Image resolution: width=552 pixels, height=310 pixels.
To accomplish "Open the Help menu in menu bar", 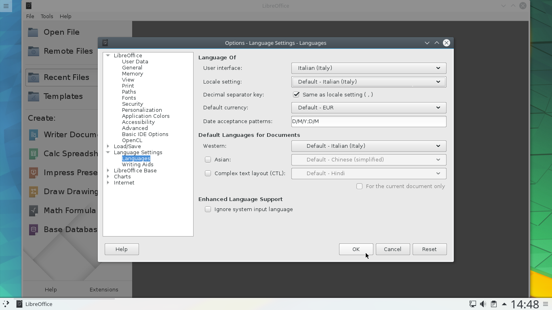I will (65, 16).
